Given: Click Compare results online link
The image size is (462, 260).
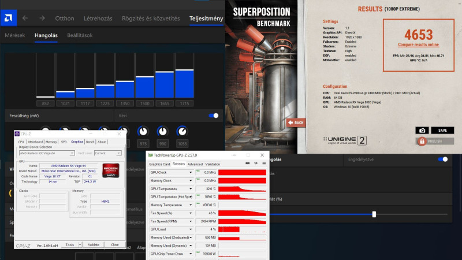Looking at the screenshot, I should pyautogui.click(x=418, y=45).
